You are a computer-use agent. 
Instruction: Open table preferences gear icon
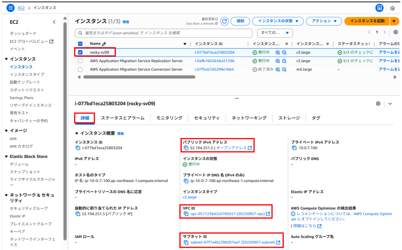(x=396, y=32)
